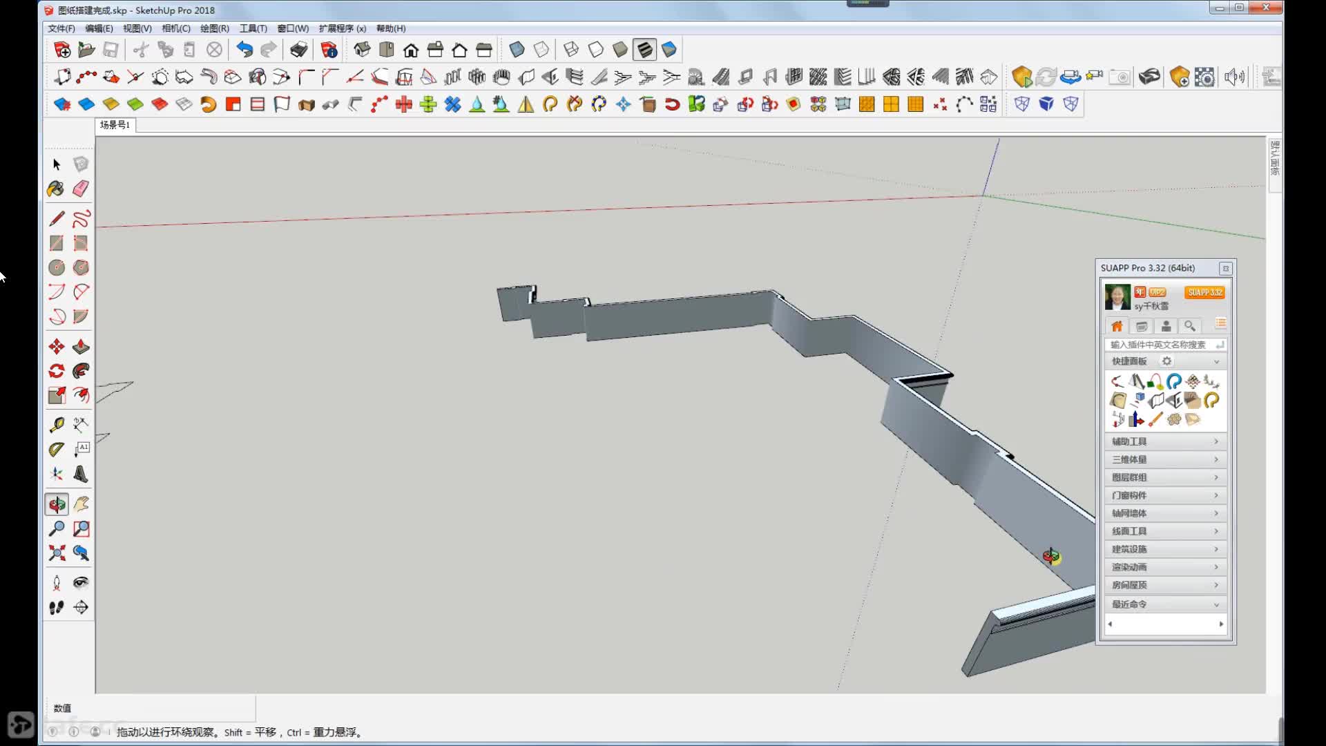Screen dimensions: 1326x746
Task: Open 相机(C) menu
Action: pyautogui.click(x=176, y=28)
